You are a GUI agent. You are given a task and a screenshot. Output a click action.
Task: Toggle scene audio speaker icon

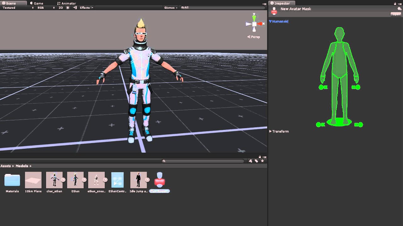(75, 8)
